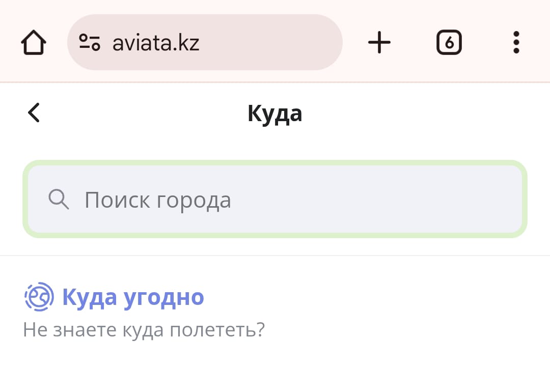Viewport: 550px width, 366px height.
Task: Click the Поиск города placeholder text
Action: (157, 200)
